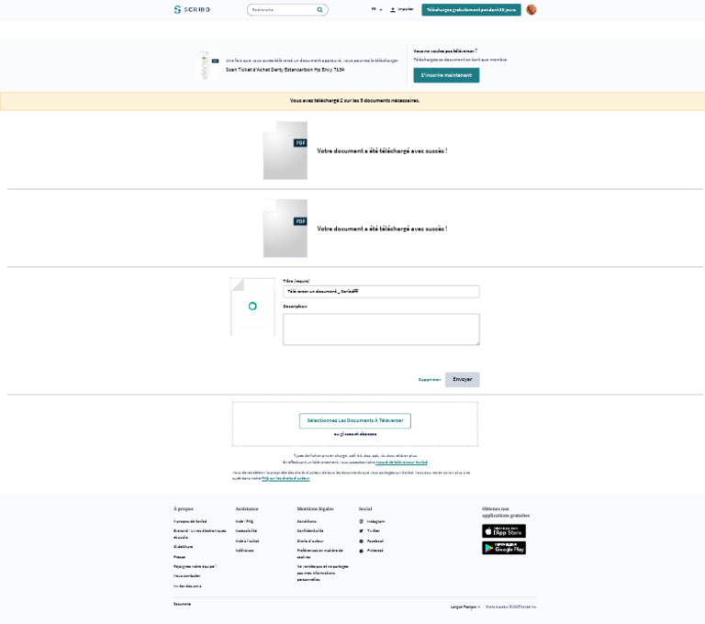The width and height of the screenshot is (705, 624).
Task: Open Accessibilité footer link
Action: coord(246,531)
